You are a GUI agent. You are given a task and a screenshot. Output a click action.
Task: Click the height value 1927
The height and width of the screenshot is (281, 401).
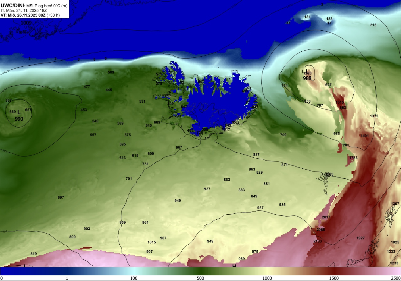pos(361,238)
